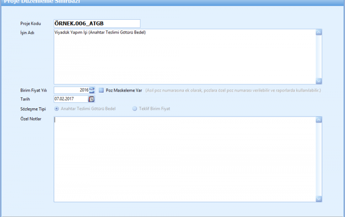Increase the Birim Fiyat Yılı value
The height and width of the screenshot is (217, 345).
click(x=92, y=89)
